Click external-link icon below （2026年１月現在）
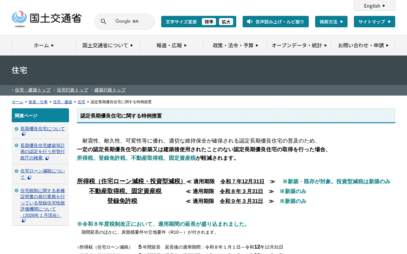Image resolution: width=407 pixels, height=254 pixels. [24, 220]
